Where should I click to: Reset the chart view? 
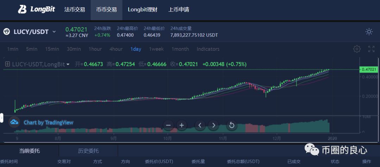point(232,125)
